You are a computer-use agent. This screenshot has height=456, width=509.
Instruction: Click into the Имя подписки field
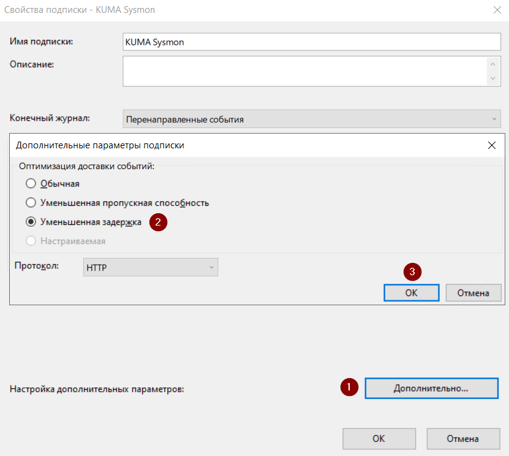[312, 42]
